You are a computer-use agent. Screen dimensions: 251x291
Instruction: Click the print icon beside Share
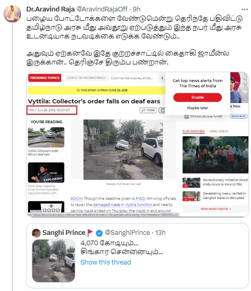coord(162,110)
